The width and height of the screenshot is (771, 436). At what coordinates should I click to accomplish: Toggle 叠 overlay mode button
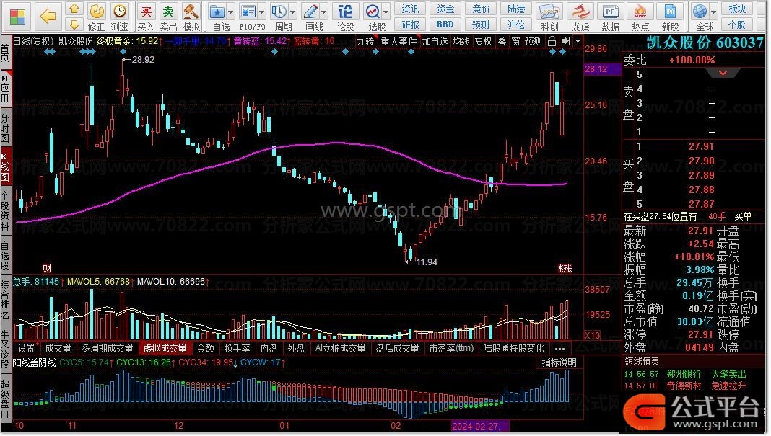click(502, 41)
